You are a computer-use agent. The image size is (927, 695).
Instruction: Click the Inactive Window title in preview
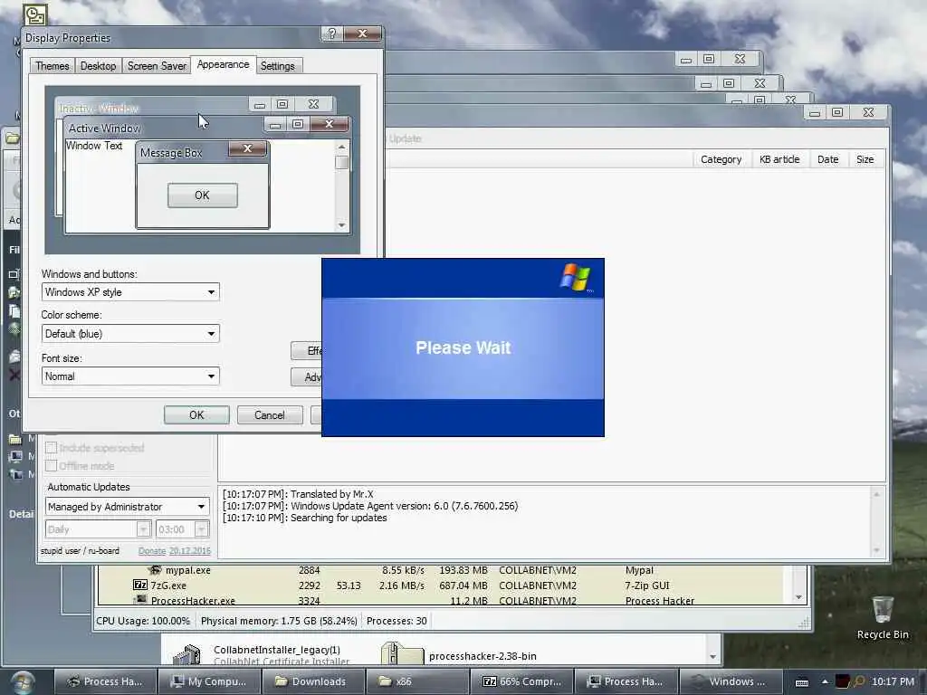[99, 109]
